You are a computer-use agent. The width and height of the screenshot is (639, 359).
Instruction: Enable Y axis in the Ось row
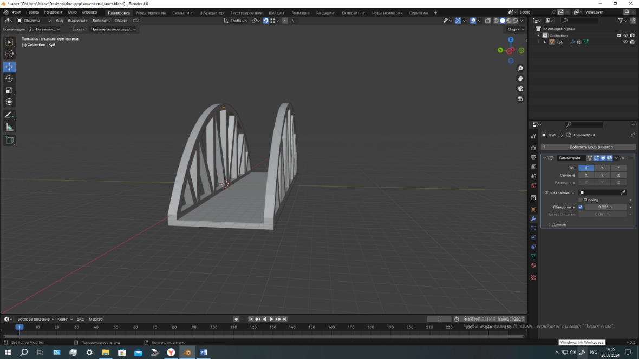click(602, 168)
